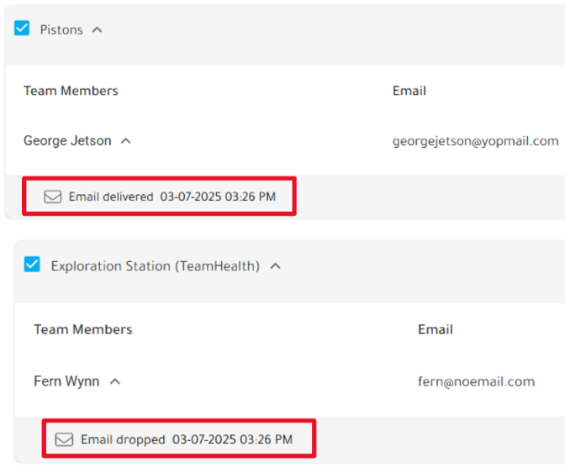
Task: Collapse the Pistons team section chevron
Action: (x=97, y=30)
